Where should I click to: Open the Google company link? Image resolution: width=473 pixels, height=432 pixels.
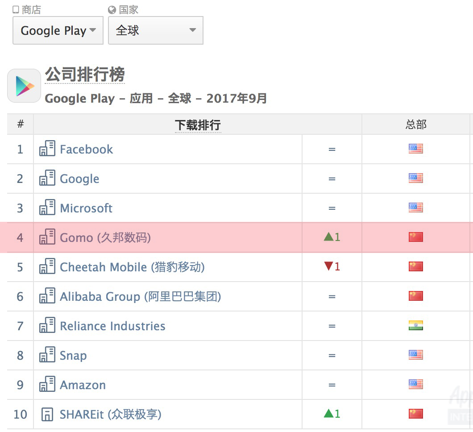click(x=79, y=179)
